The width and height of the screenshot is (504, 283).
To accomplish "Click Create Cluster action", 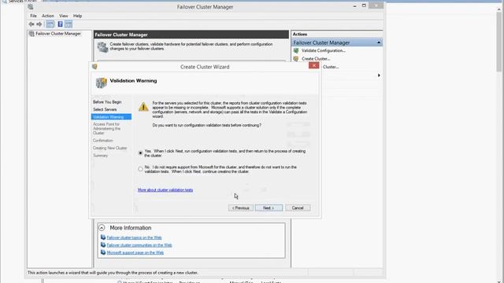I will point(316,59).
